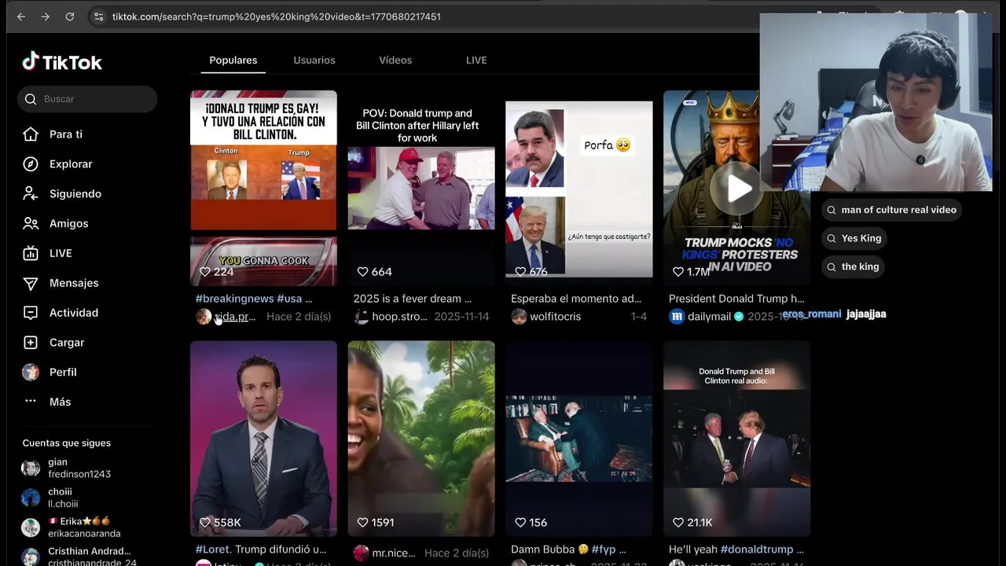
Task: Play the Trump Mocks No Kings video
Action: (736, 188)
